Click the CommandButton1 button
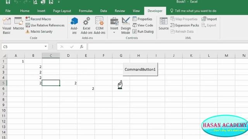Viewport: 248px width, 139px height. tap(140, 69)
